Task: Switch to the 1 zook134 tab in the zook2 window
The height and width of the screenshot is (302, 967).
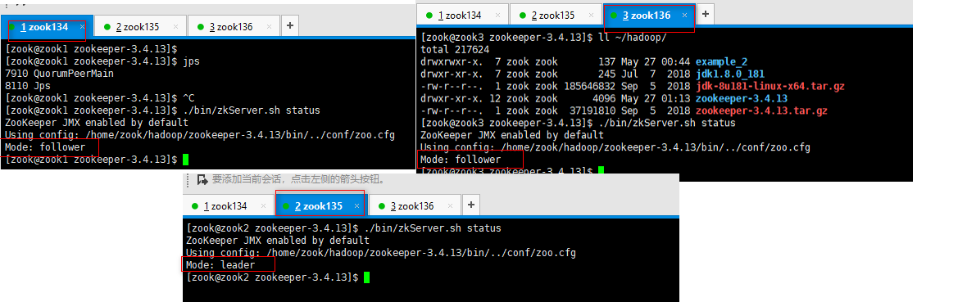Action: tap(227, 206)
